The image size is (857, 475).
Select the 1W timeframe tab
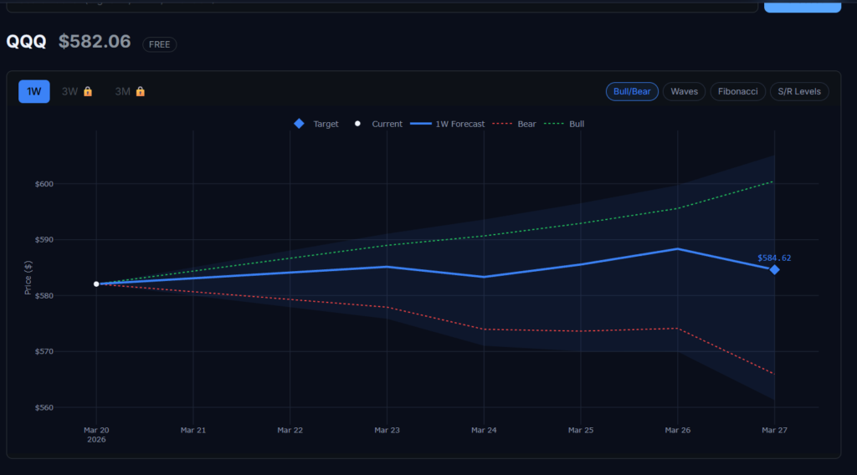pyautogui.click(x=33, y=91)
